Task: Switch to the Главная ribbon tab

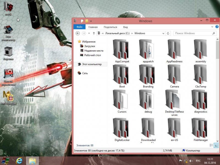Action: [93, 27]
